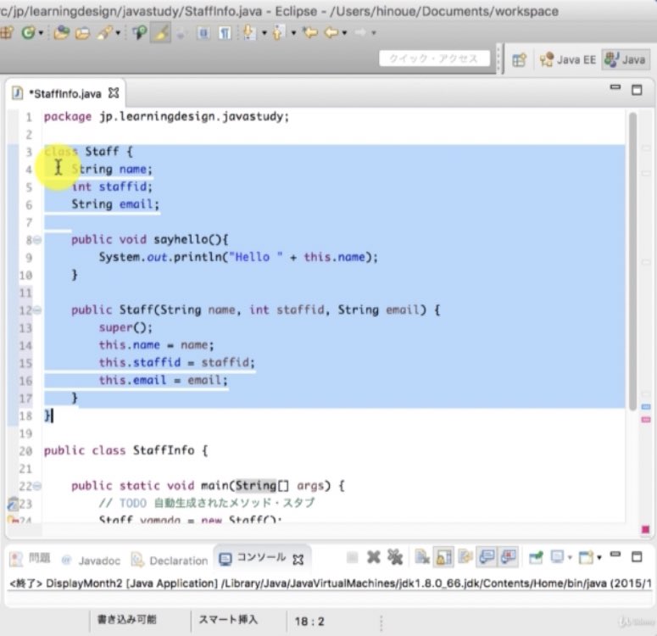Viewport: 657px width, 636px height.
Task: Click the DisplayMonth2 console launch description
Action: [331, 583]
